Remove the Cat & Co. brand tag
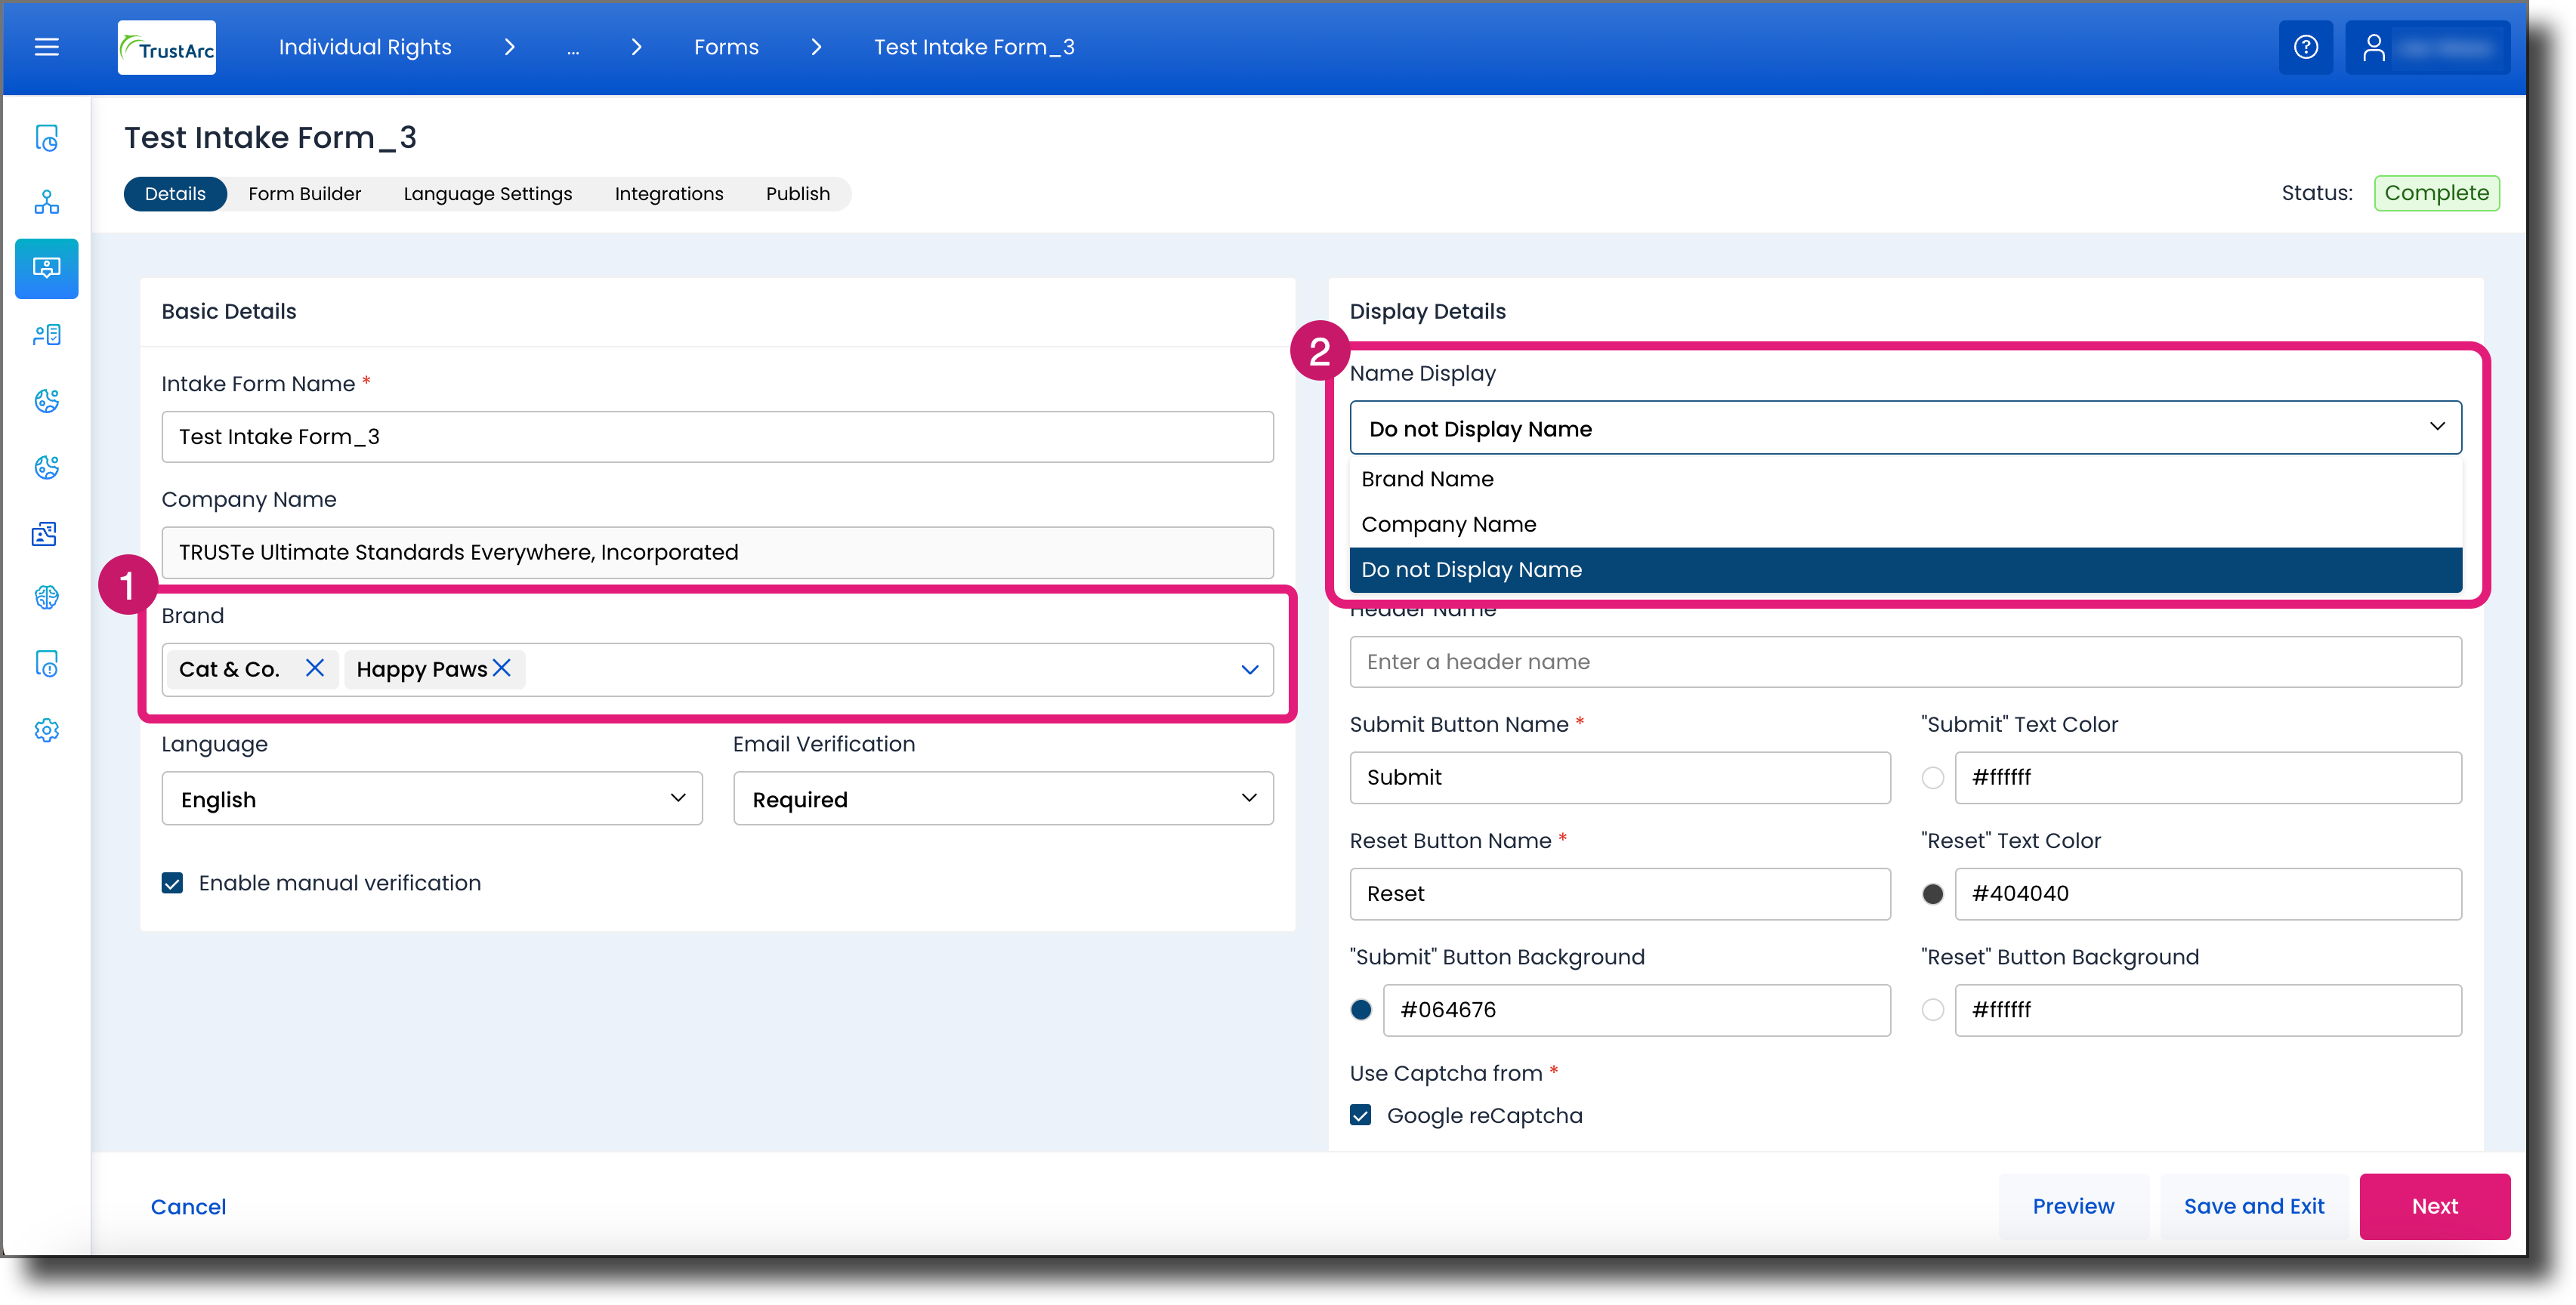 [x=314, y=668]
